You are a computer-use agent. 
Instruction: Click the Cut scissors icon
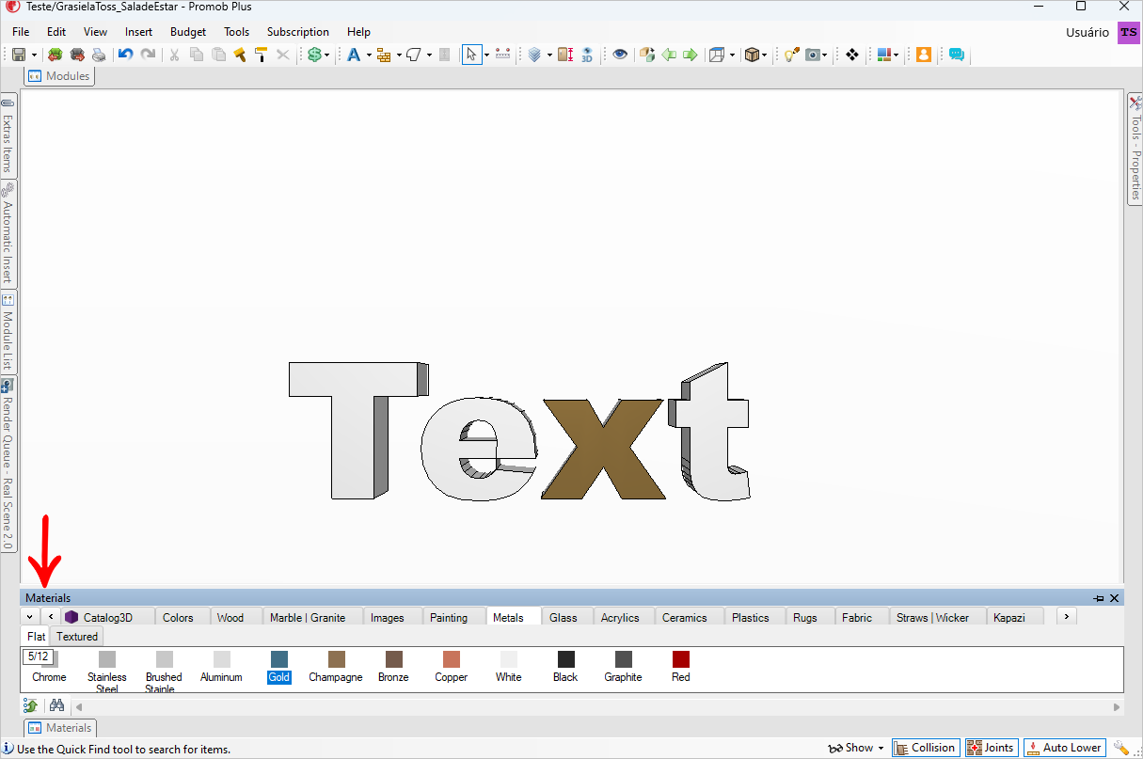pos(173,55)
